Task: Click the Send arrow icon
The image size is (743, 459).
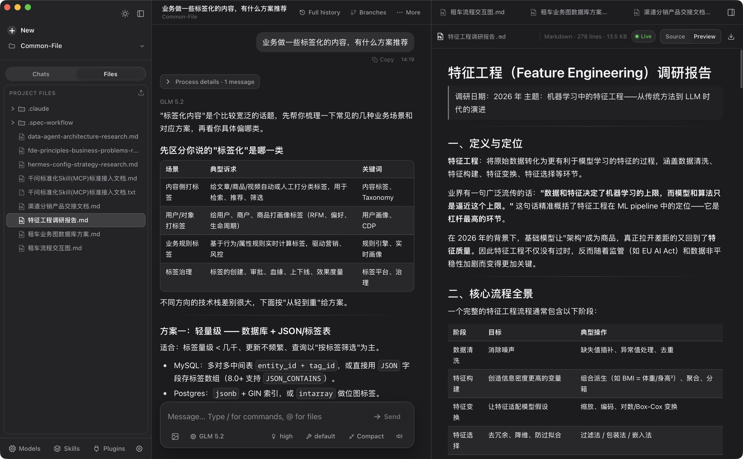Action: 377,417
